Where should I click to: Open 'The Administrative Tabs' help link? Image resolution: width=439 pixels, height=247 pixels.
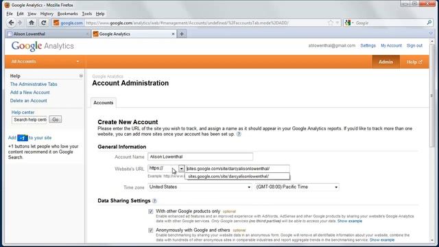(34, 84)
